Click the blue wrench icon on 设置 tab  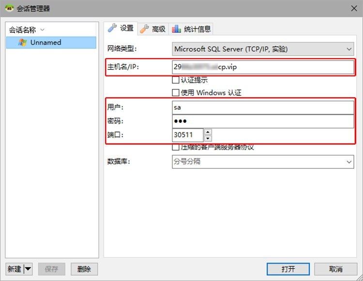pyautogui.click(x=112, y=28)
